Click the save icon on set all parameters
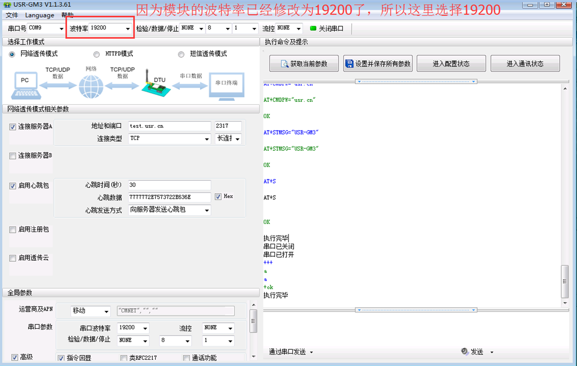This screenshot has height=366, width=577. click(x=350, y=64)
